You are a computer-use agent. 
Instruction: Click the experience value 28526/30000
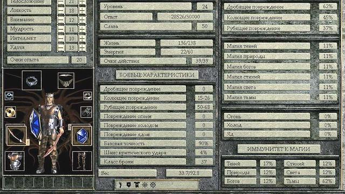(x=185, y=17)
